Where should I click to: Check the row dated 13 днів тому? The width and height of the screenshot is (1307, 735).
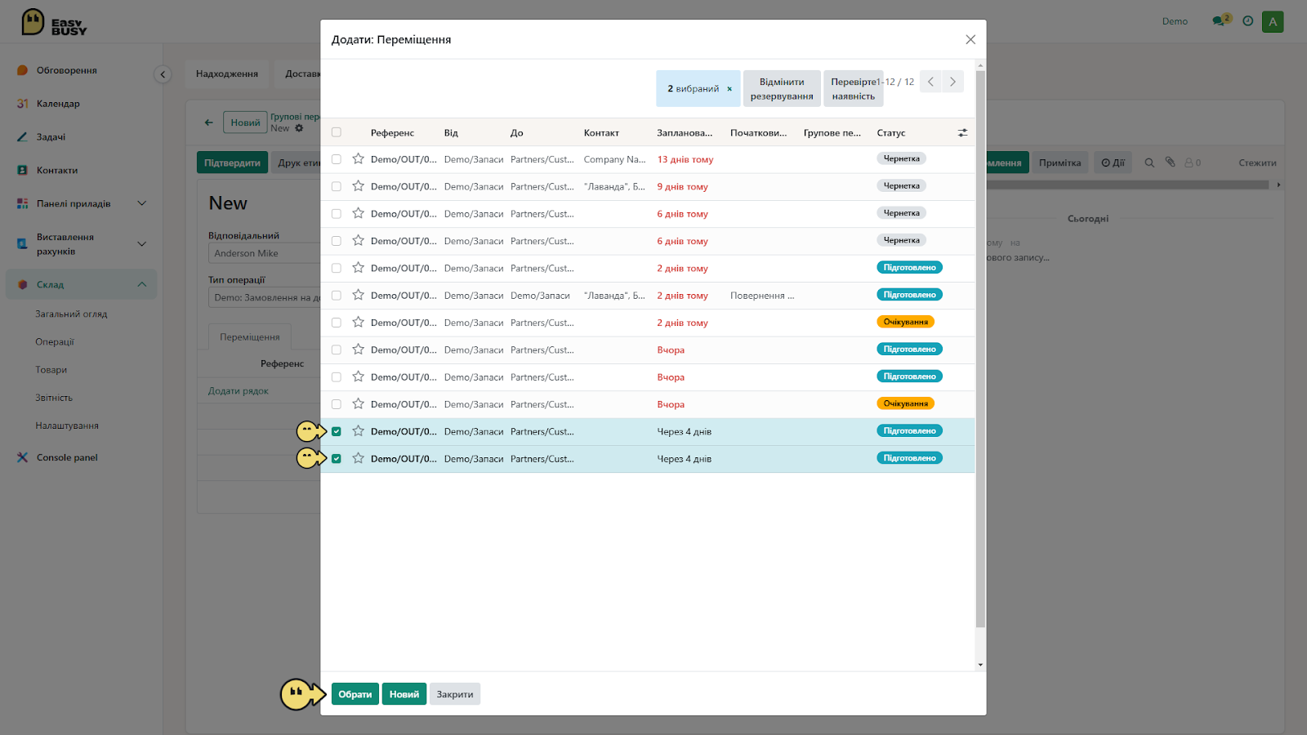[x=337, y=159]
